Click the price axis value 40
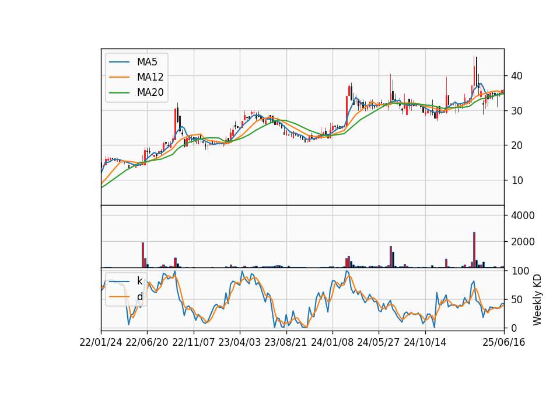The width and height of the screenshot is (560, 403). [517, 76]
